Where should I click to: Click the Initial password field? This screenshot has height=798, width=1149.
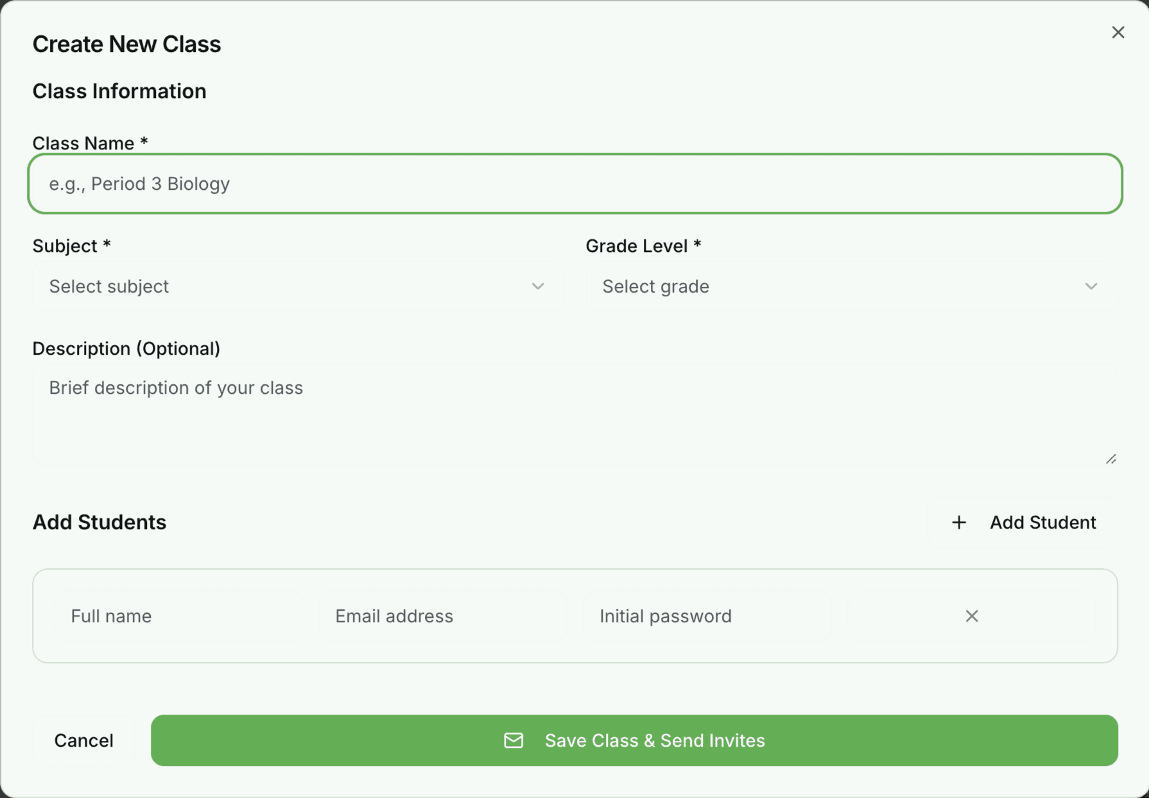706,616
